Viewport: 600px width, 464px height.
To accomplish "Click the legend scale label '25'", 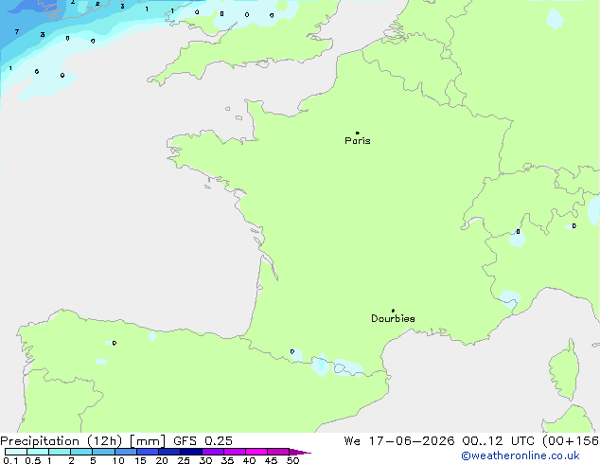I will [x=184, y=460].
